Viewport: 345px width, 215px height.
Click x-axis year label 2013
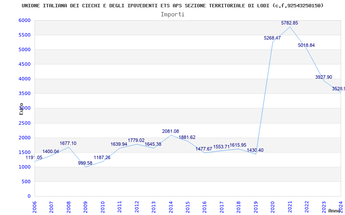pos(154,207)
